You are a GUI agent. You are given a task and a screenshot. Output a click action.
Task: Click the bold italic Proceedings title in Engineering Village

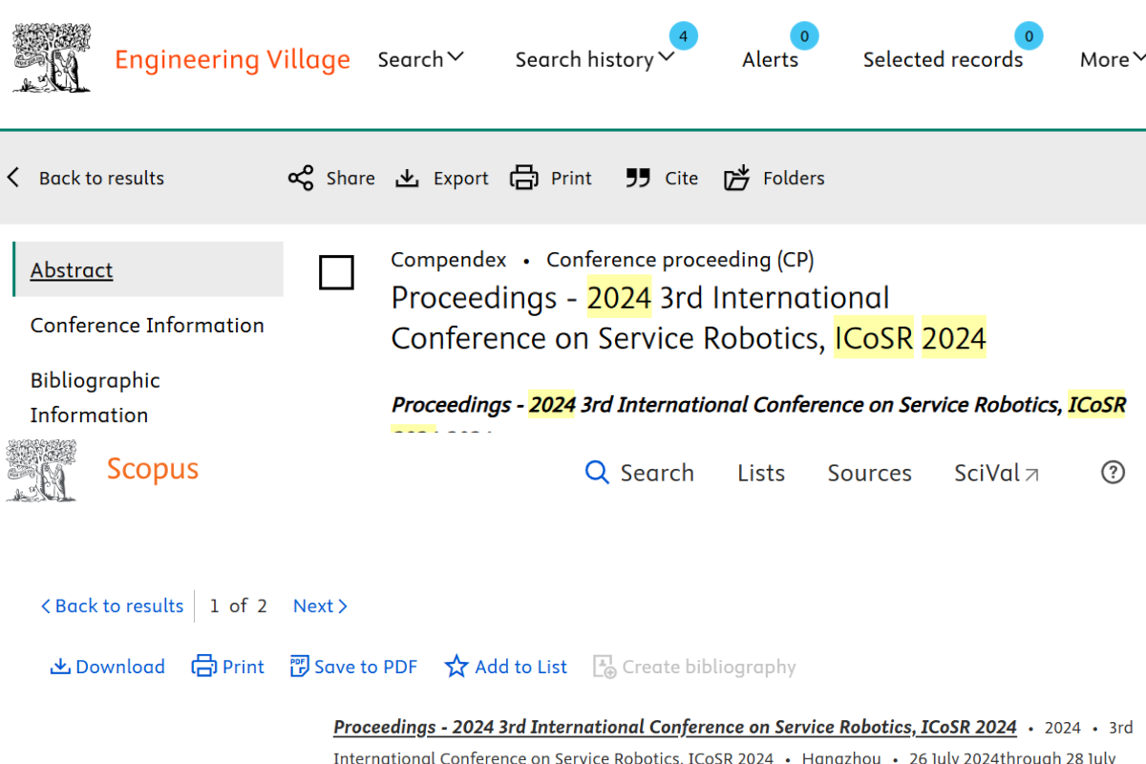click(758, 405)
